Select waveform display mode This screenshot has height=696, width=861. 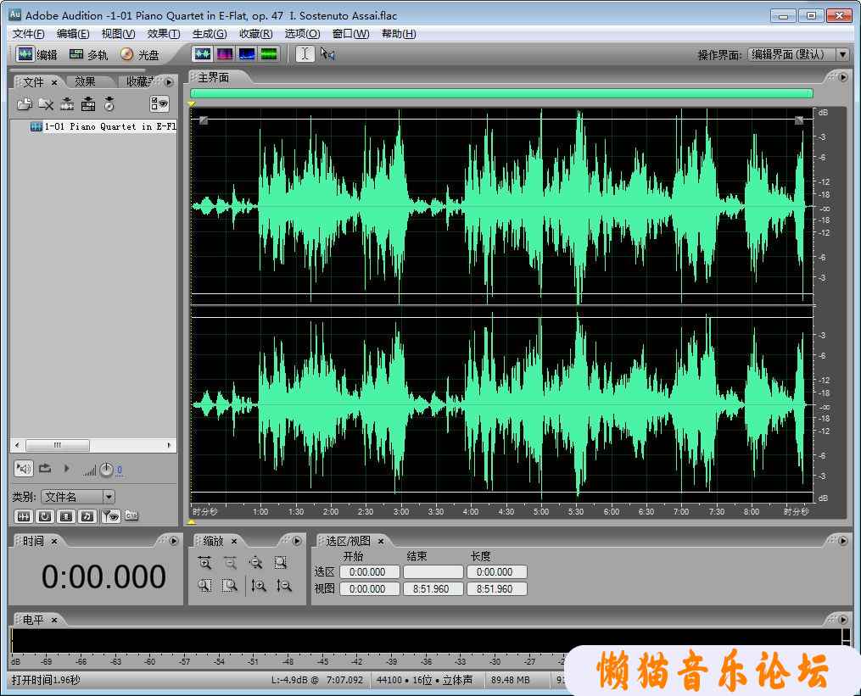click(x=203, y=53)
